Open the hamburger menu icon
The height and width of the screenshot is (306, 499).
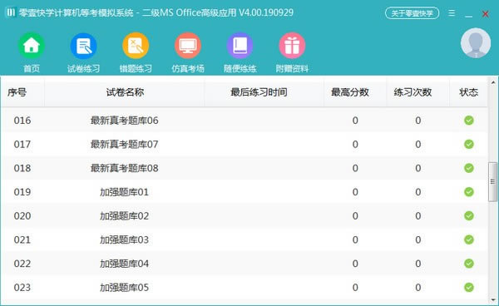[452, 13]
